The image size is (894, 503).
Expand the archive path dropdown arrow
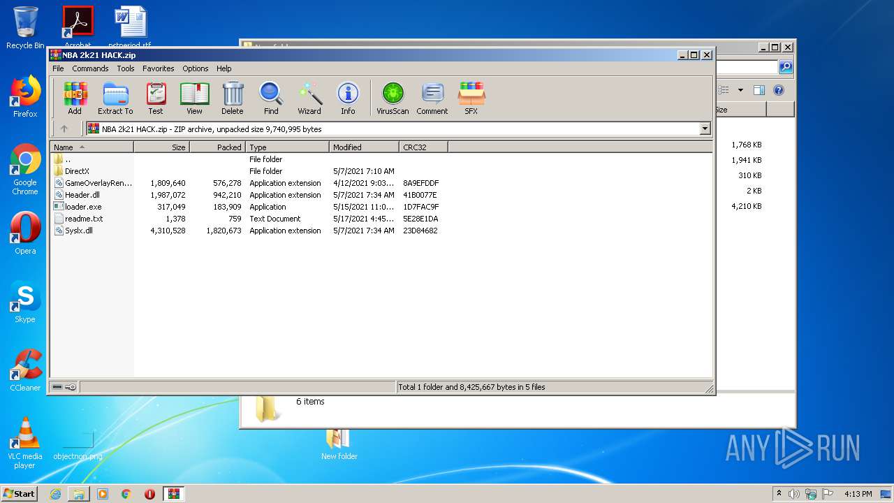coord(705,129)
